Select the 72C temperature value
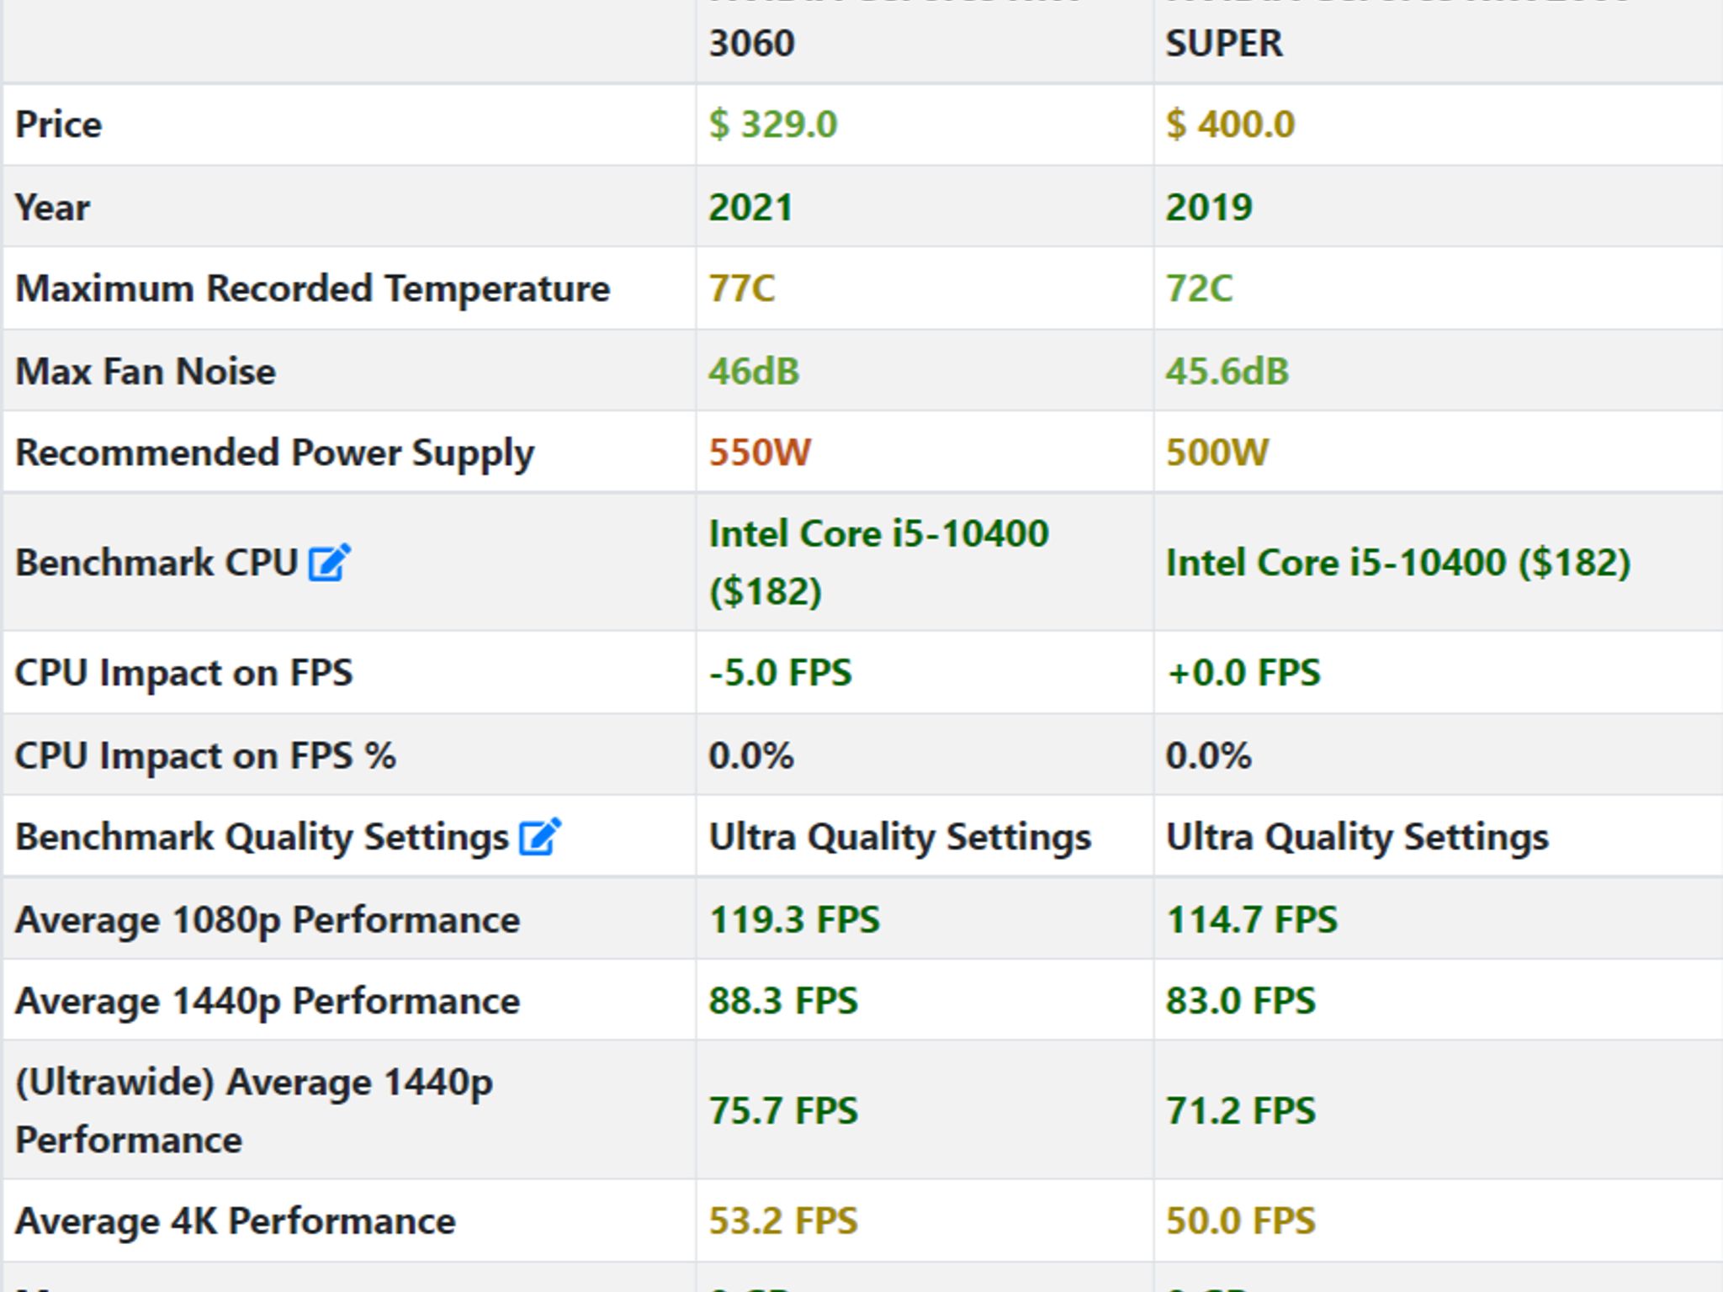The height and width of the screenshot is (1292, 1723). (1199, 289)
